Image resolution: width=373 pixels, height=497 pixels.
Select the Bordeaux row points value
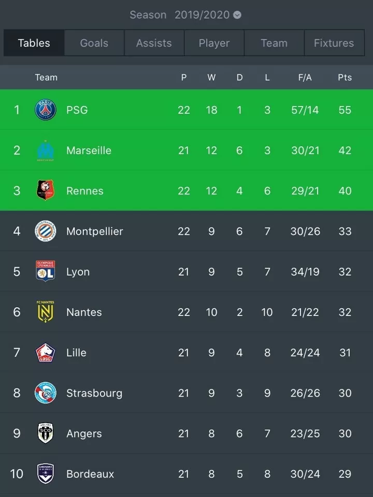point(345,474)
